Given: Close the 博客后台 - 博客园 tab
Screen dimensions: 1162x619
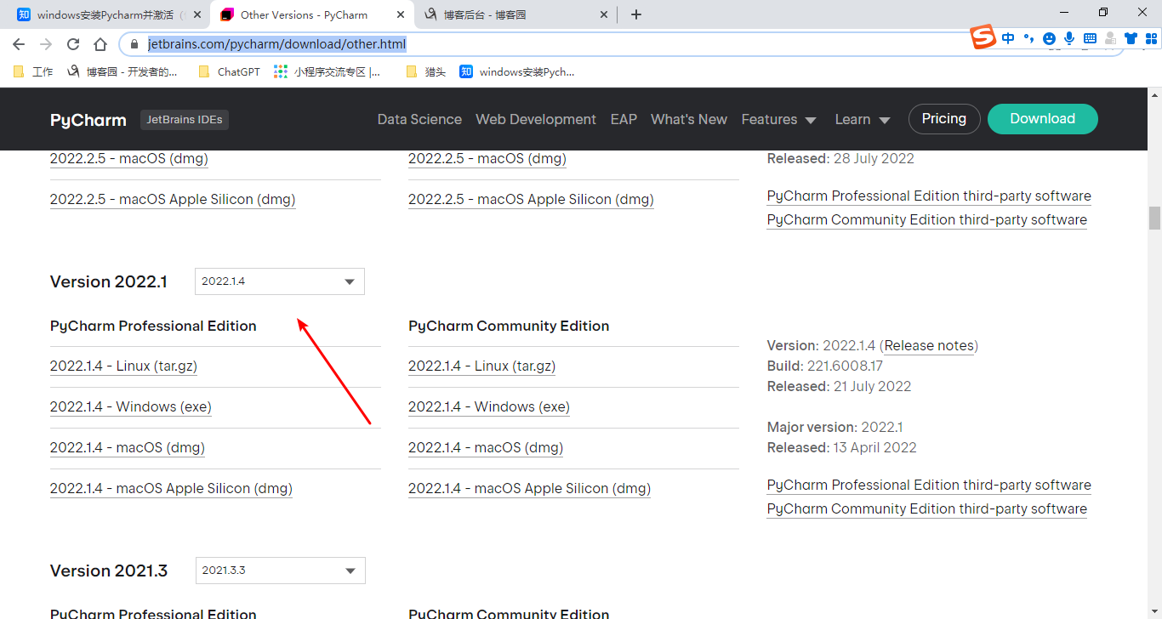Looking at the screenshot, I should [604, 14].
